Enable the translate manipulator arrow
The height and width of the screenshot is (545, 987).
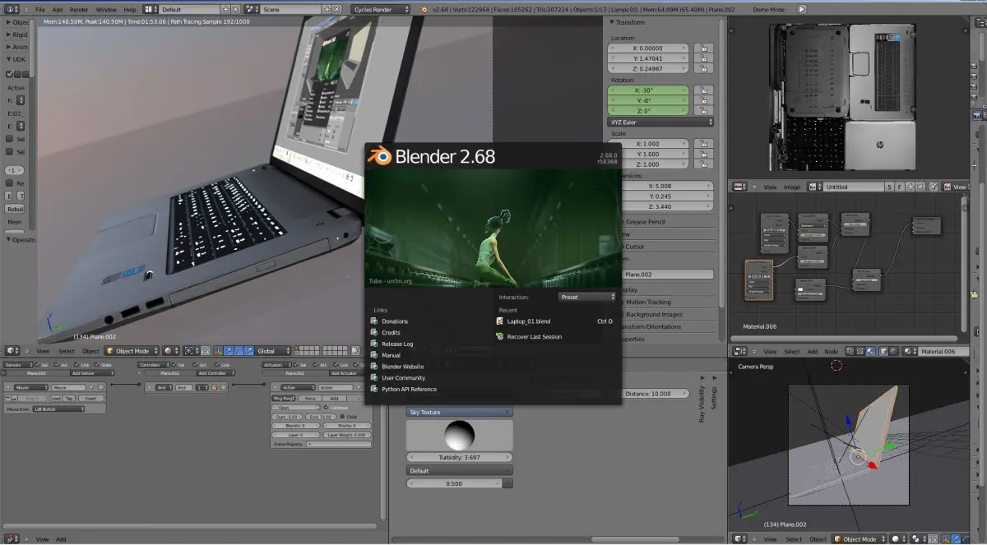[228, 351]
